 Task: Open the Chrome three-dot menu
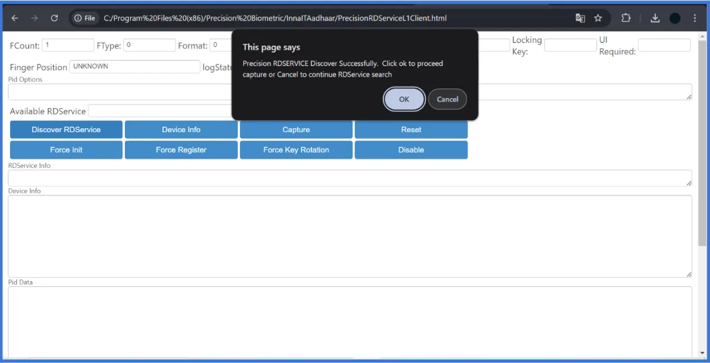[x=695, y=18]
